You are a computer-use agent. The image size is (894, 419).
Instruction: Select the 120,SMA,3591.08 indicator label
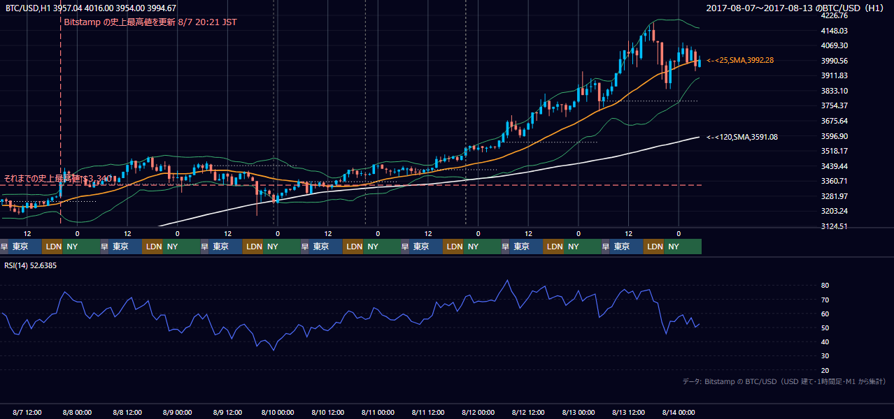pos(742,137)
